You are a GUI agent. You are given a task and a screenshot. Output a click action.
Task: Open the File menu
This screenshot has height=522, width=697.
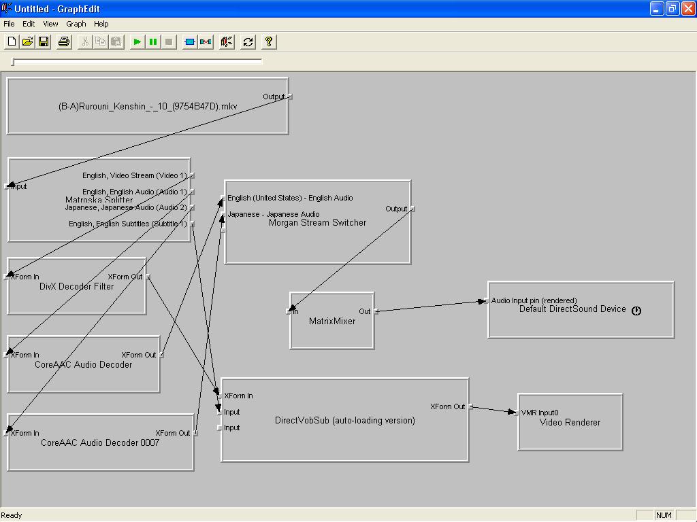point(9,24)
